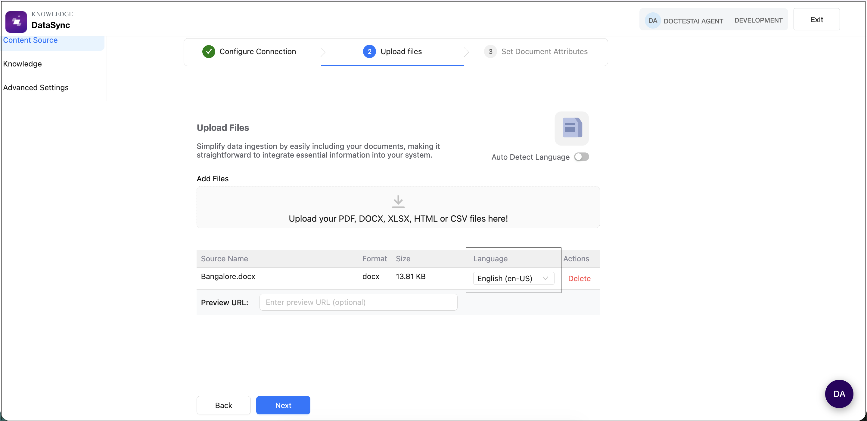Click the document file illustration icon
867x421 pixels.
571,128
